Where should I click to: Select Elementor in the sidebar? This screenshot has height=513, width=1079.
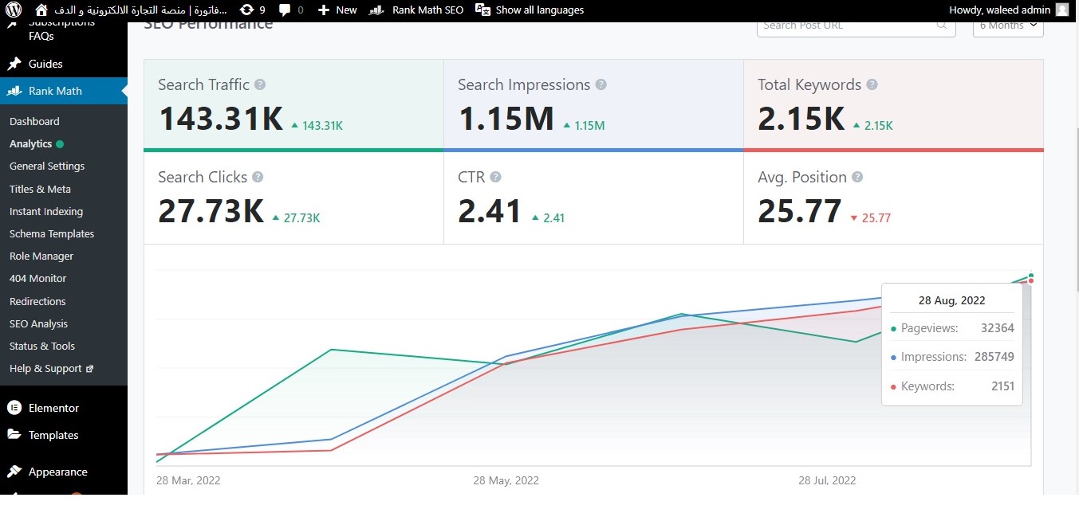pyautogui.click(x=53, y=408)
